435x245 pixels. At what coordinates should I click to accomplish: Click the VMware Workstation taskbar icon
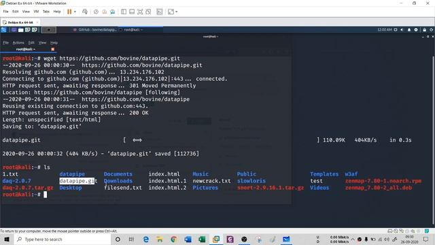[216, 239]
